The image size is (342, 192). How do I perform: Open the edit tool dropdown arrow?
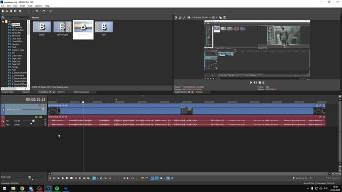coord(97,178)
